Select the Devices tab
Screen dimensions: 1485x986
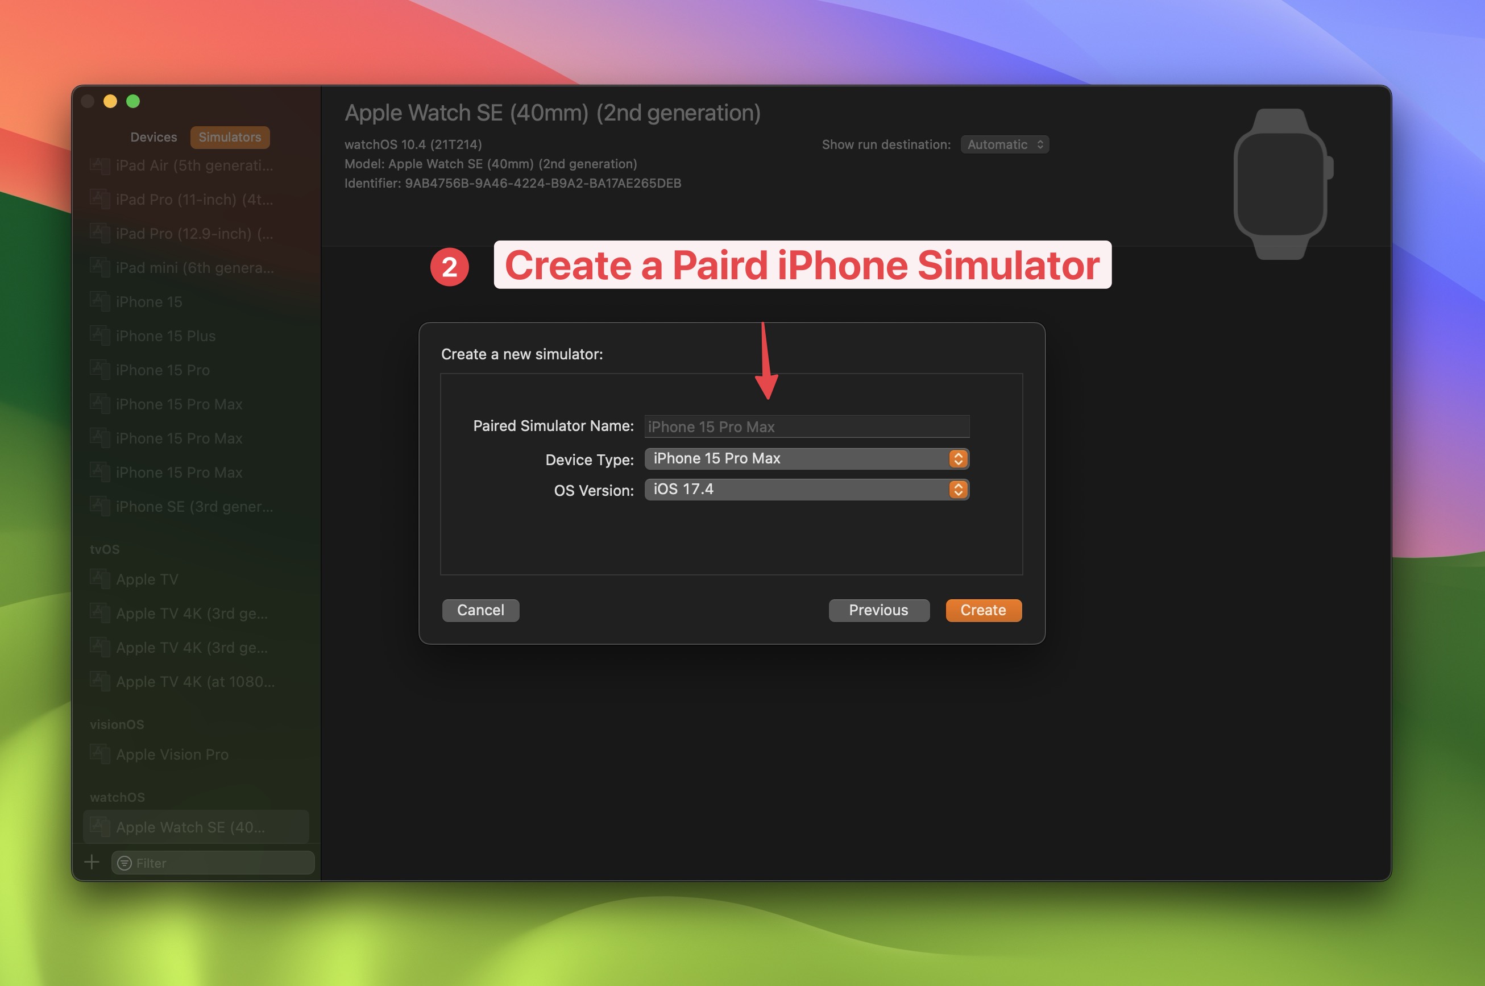(x=151, y=135)
